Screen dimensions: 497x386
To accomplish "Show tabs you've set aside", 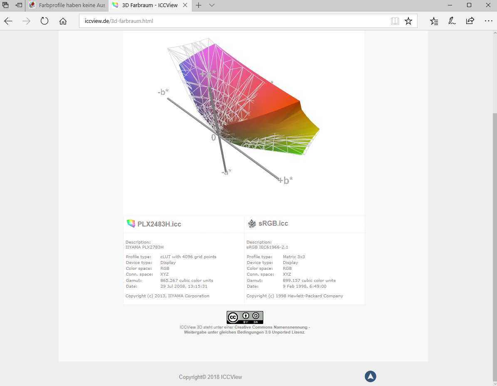I will point(6,5).
